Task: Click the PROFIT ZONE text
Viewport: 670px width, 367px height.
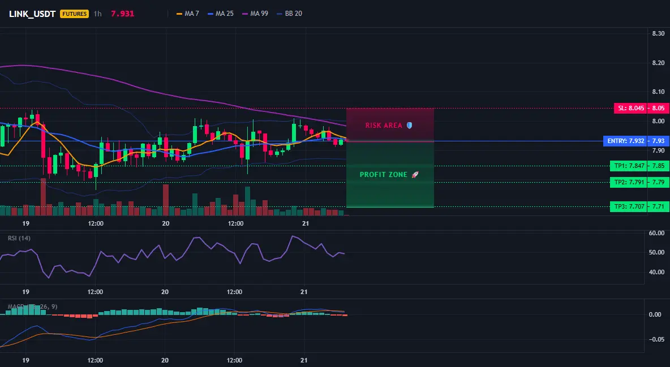Action: (x=384, y=174)
